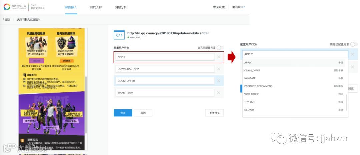360x155 pixels.
Task: Click the Fortnite characters banner in preview
Action: pyautogui.click(x=51, y=114)
